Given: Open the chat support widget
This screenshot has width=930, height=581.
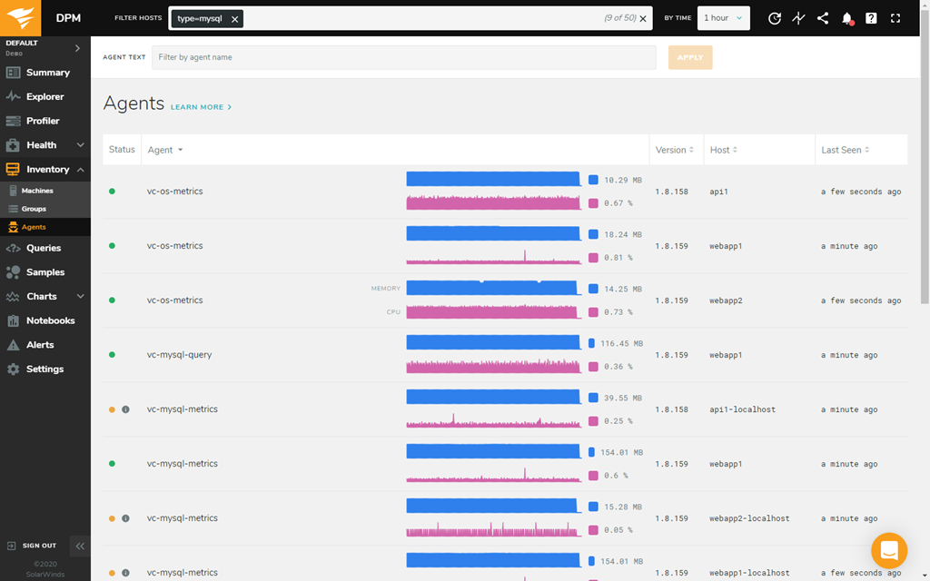Looking at the screenshot, I should (888, 550).
